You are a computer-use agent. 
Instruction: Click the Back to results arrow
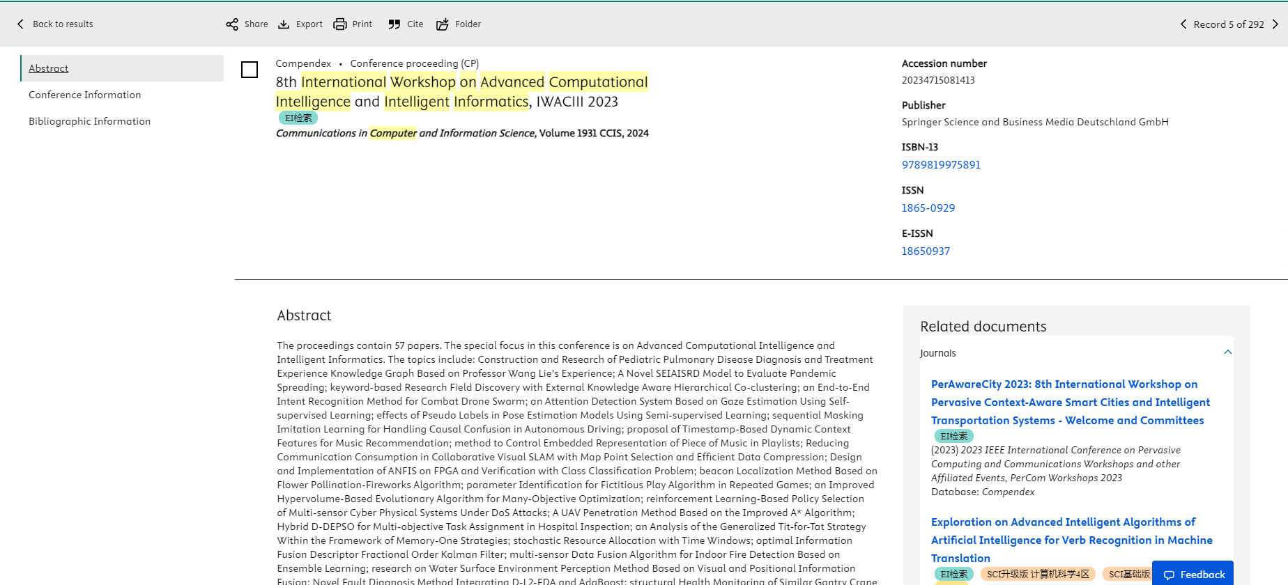[x=20, y=24]
